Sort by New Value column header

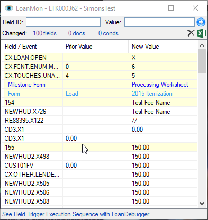(163, 47)
